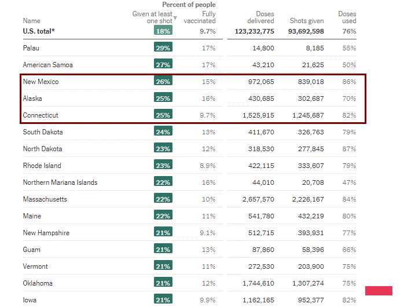Viewport: 404px width, 307px height.
Task: Click American Samoa's 21,625 shots given
Action: (313, 65)
